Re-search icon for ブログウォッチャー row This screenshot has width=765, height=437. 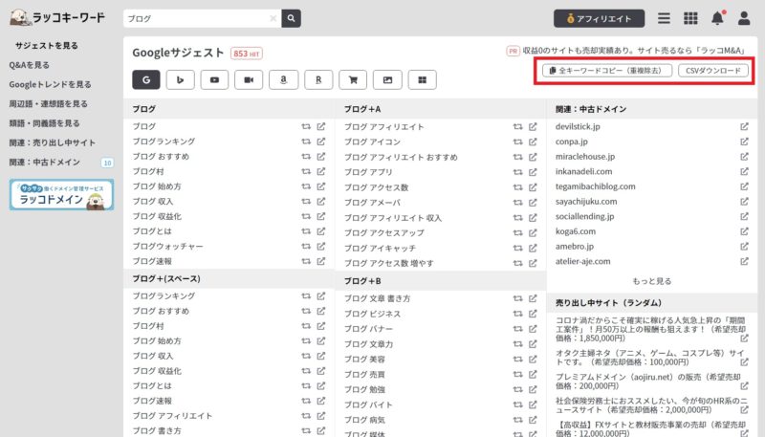click(306, 247)
